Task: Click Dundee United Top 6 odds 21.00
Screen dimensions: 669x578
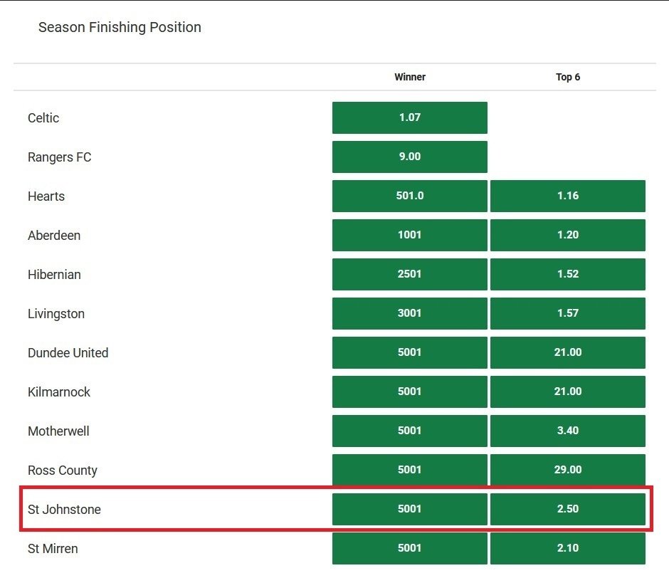Action: pyautogui.click(x=567, y=352)
